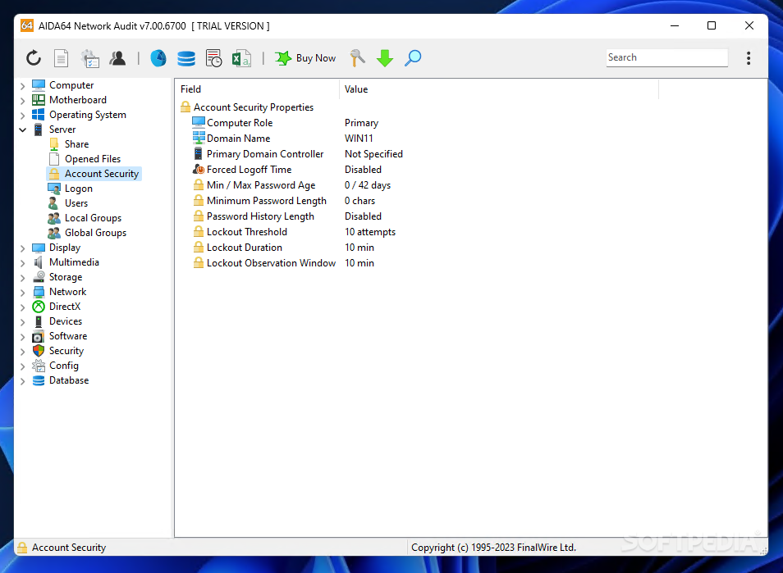Expand the Computer tree node

[x=22, y=86]
